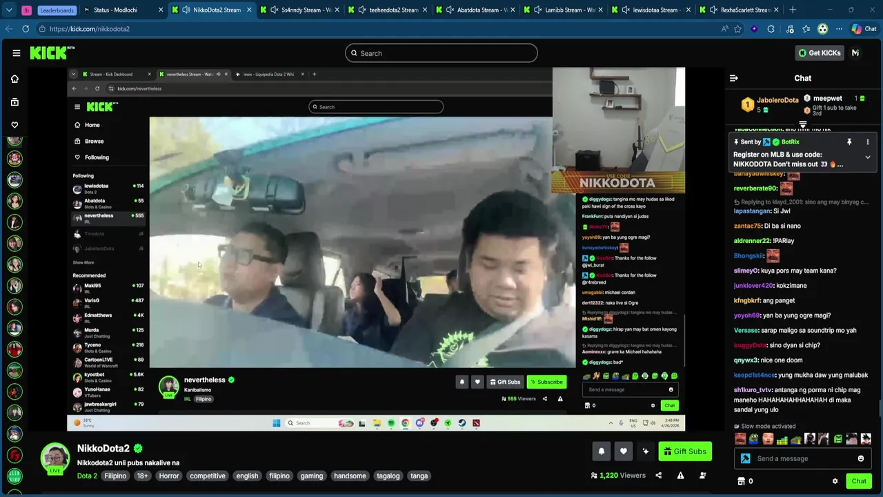883x497 pixels.
Task: Open the Kick hamburger menu
Action: coord(16,53)
